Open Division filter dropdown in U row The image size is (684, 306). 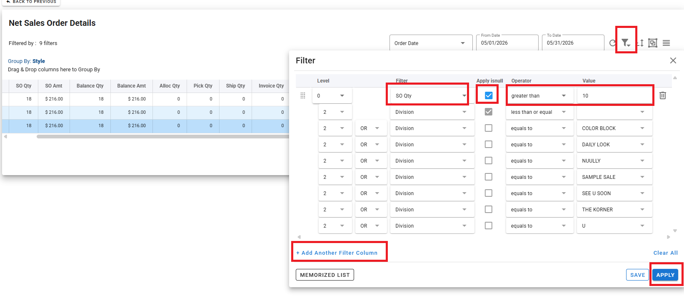click(432, 226)
